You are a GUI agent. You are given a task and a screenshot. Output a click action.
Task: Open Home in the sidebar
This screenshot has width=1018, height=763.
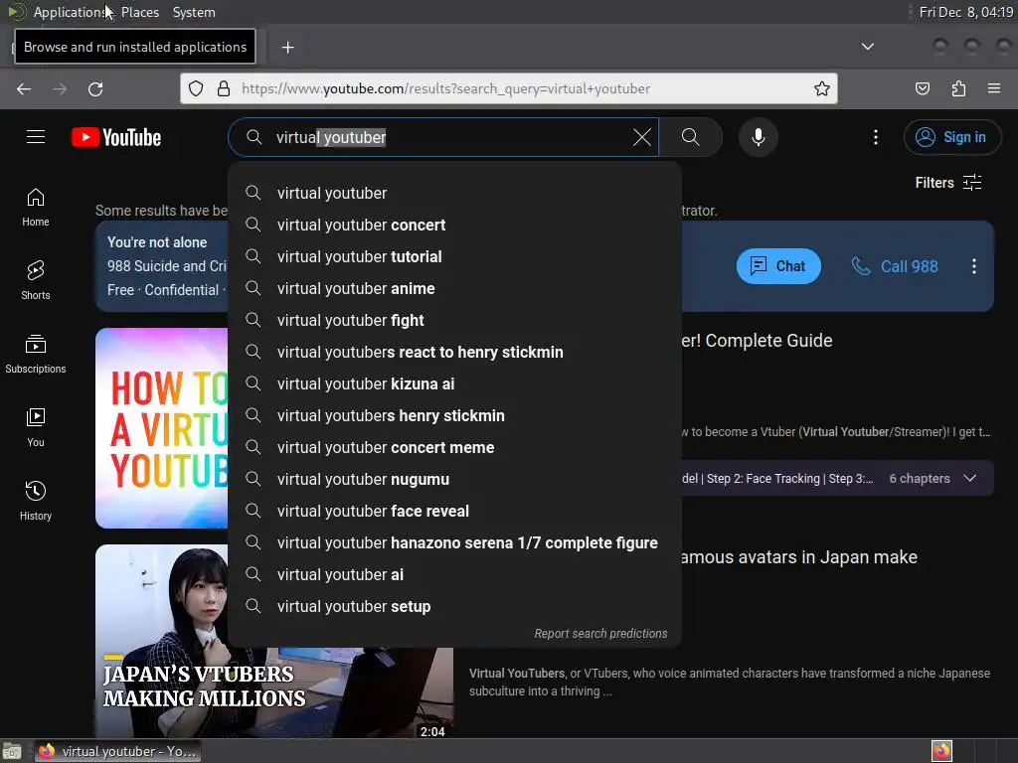point(36,208)
